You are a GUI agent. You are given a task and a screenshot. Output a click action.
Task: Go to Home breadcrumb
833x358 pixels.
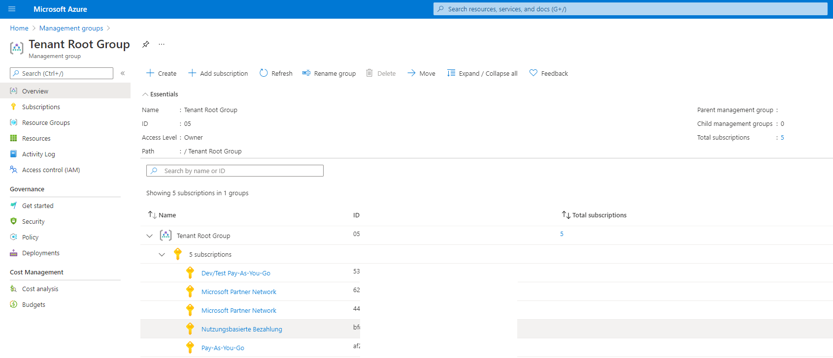[x=19, y=28]
